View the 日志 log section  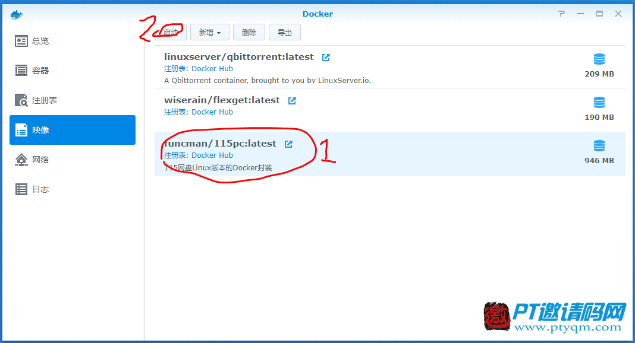tap(73, 189)
